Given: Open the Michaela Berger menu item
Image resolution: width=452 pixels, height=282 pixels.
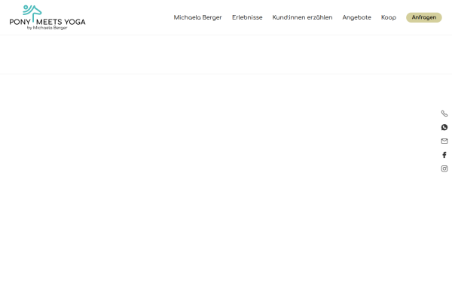Looking at the screenshot, I should [x=197, y=17].
